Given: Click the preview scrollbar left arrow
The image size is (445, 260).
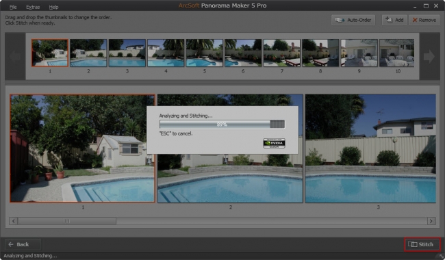Looking at the screenshot, I should (x=13, y=221).
